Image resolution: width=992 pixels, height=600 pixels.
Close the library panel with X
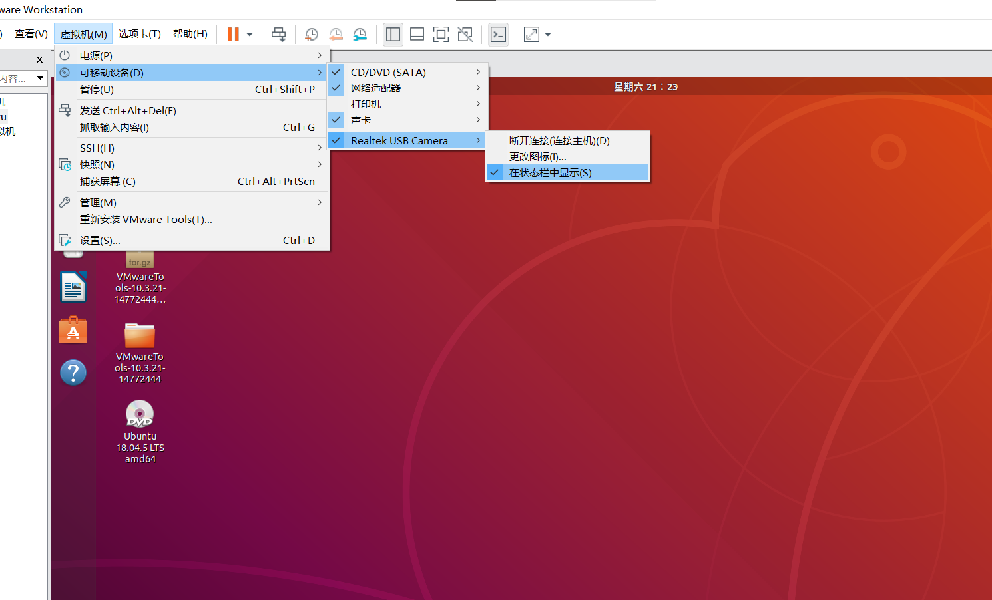39,59
